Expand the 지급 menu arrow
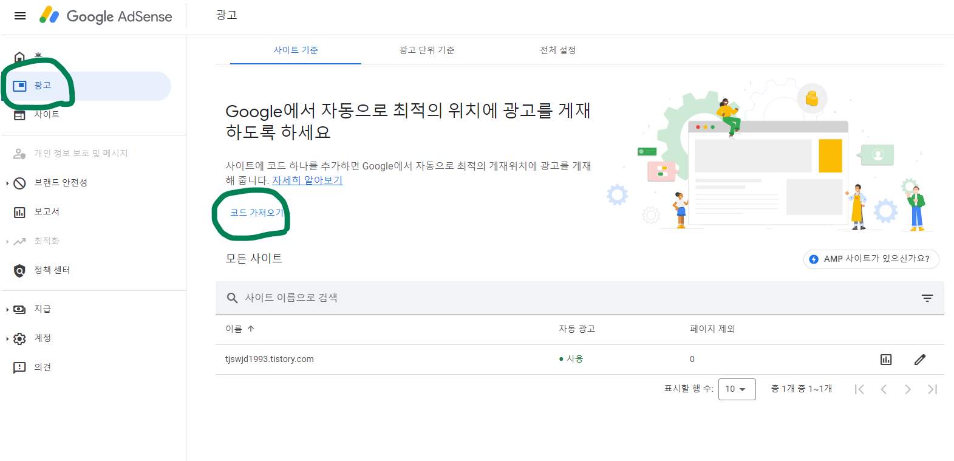Image resolution: width=954 pixels, height=461 pixels. click(7, 309)
